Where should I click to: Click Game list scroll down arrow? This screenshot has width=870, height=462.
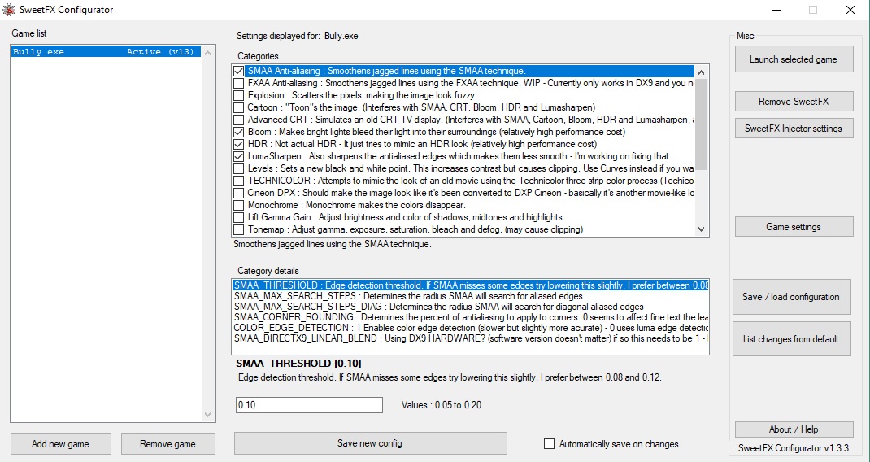coord(208,414)
